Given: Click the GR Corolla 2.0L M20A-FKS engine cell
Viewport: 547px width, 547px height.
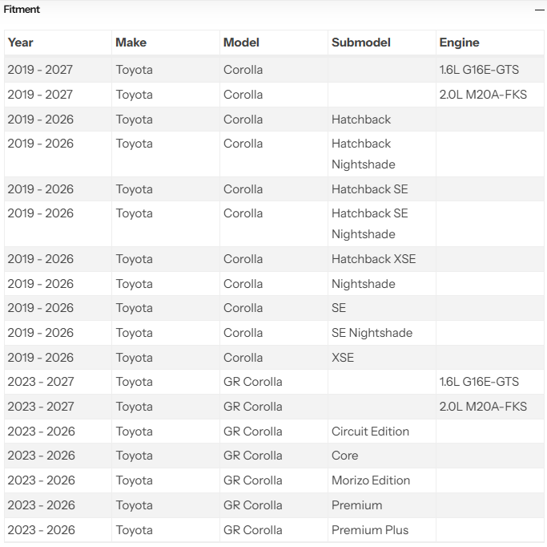Looking at the screenshot, I should point(490,407).
